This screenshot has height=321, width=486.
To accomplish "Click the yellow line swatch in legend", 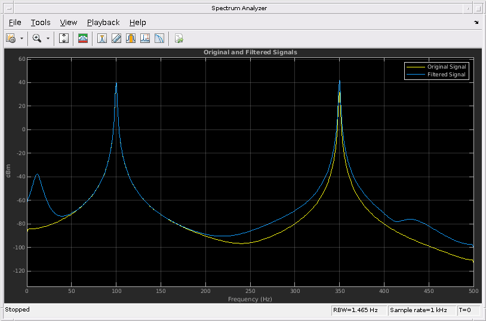I will coord(416,67).
